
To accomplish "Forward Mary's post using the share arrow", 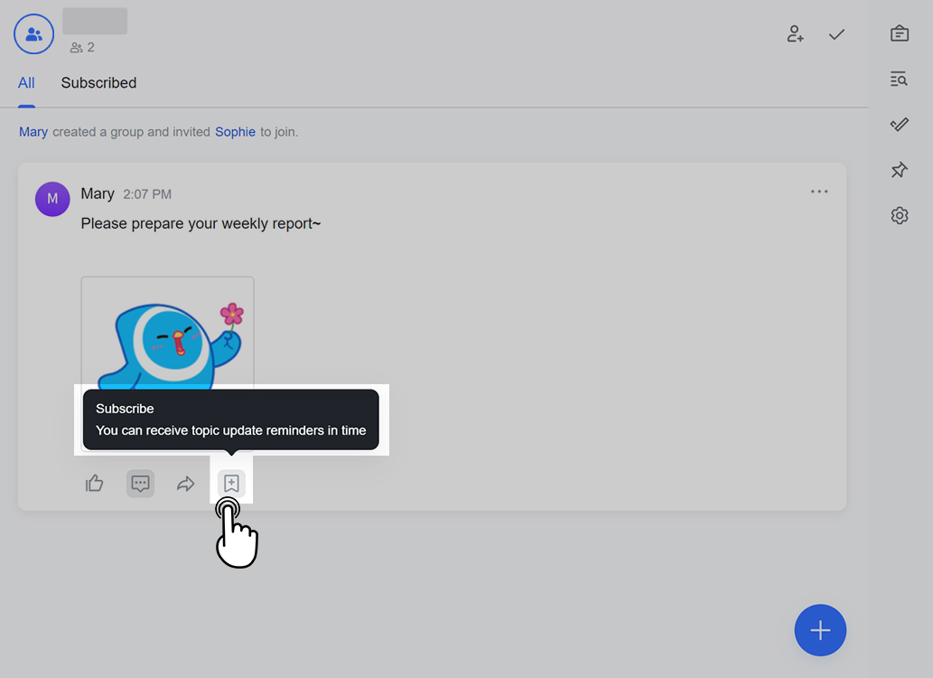I will [185, 484].
